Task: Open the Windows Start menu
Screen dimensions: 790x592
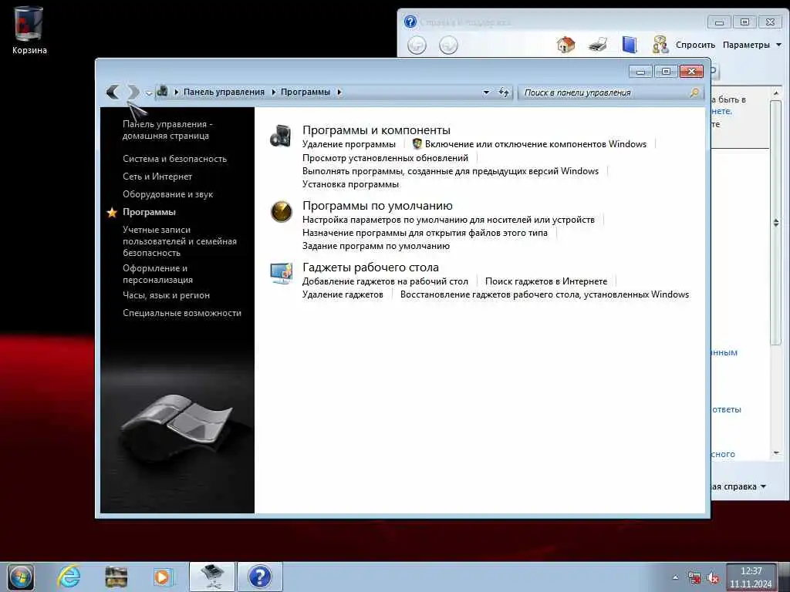Action: (20, 577)
